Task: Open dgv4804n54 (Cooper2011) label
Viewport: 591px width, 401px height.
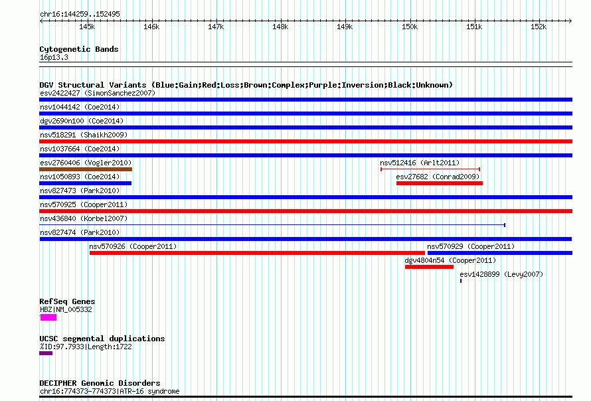Action: coord(450,260)
